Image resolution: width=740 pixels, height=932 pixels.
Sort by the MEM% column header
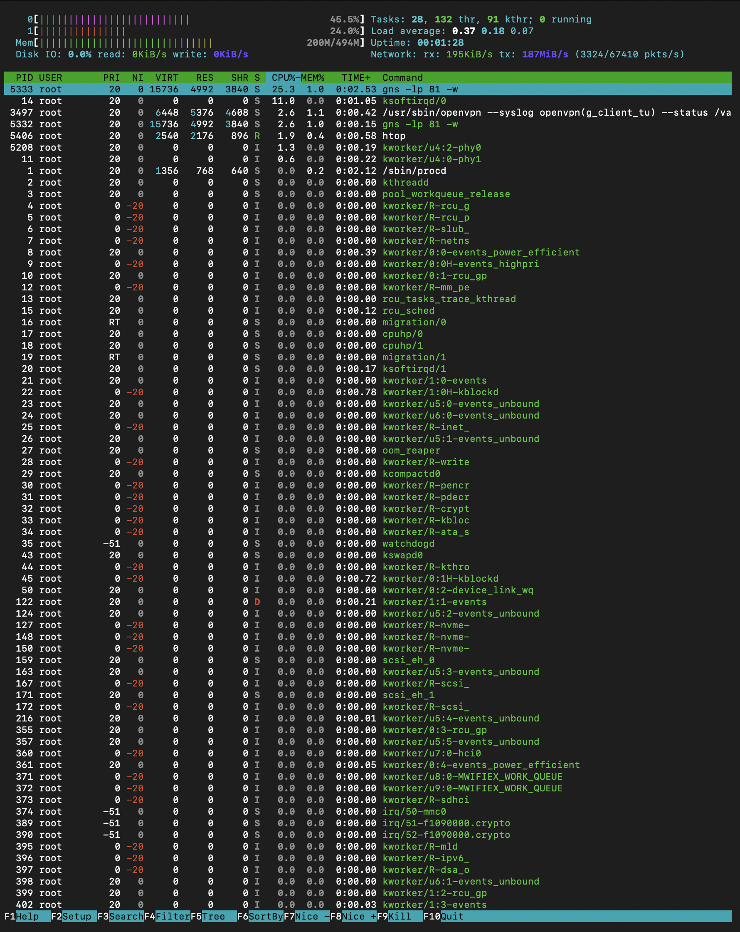click(313, 77)
